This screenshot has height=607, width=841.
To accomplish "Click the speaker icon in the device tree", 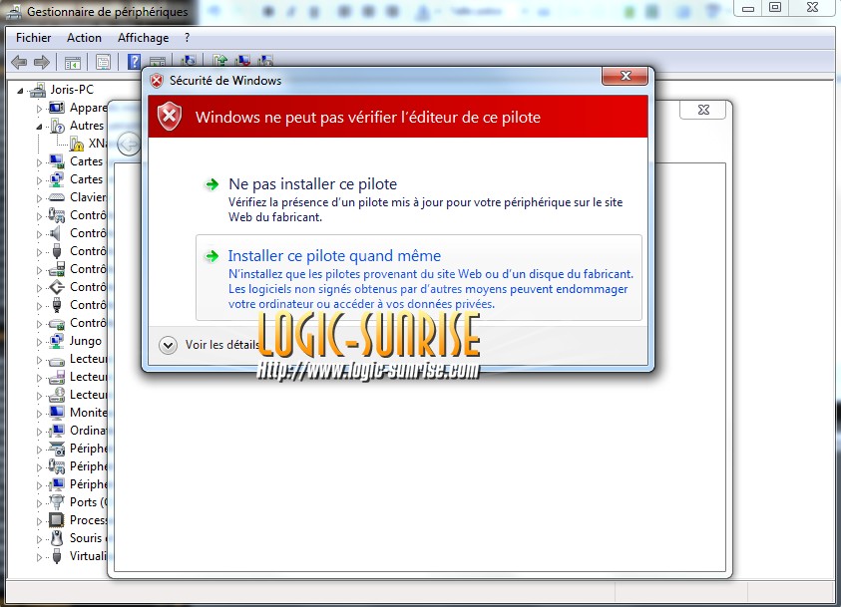I will [x=55, y=233].
